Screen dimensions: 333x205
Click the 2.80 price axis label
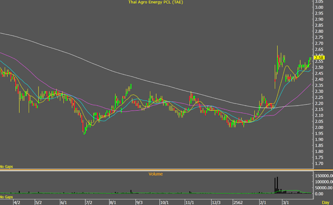319,31
